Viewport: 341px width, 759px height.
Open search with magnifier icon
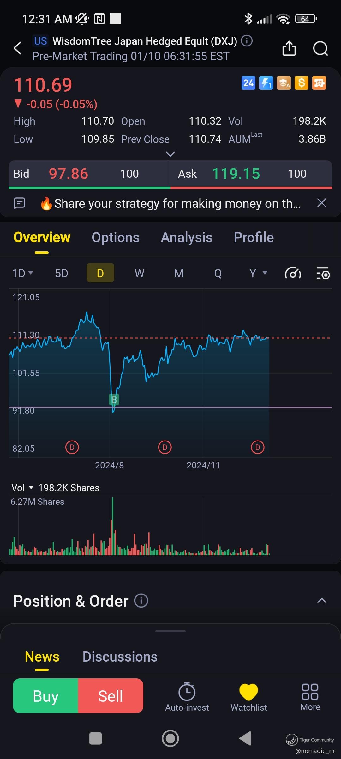pos(320,48)
